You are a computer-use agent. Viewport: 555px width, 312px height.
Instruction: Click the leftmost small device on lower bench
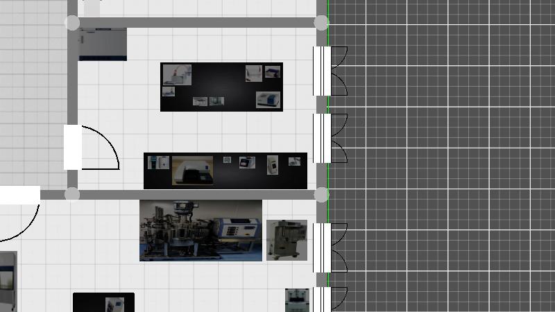click(x=158, y=163)
